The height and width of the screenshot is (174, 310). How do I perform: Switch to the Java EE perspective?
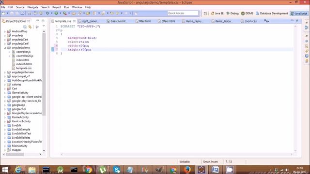(217, 14)
